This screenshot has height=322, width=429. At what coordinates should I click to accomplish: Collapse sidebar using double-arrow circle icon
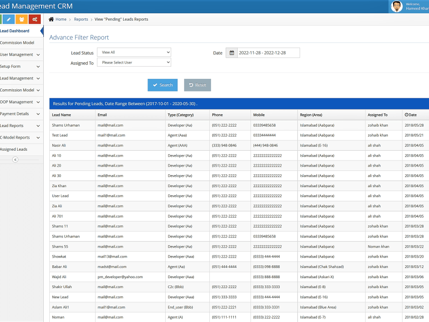(x=15, y=160)
